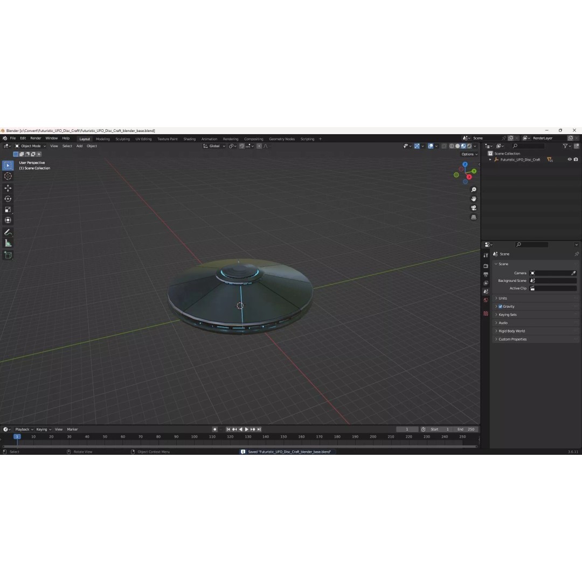Select the Transform tool
The height and width of the screenshot is (582, 582).
coord(8,220)
